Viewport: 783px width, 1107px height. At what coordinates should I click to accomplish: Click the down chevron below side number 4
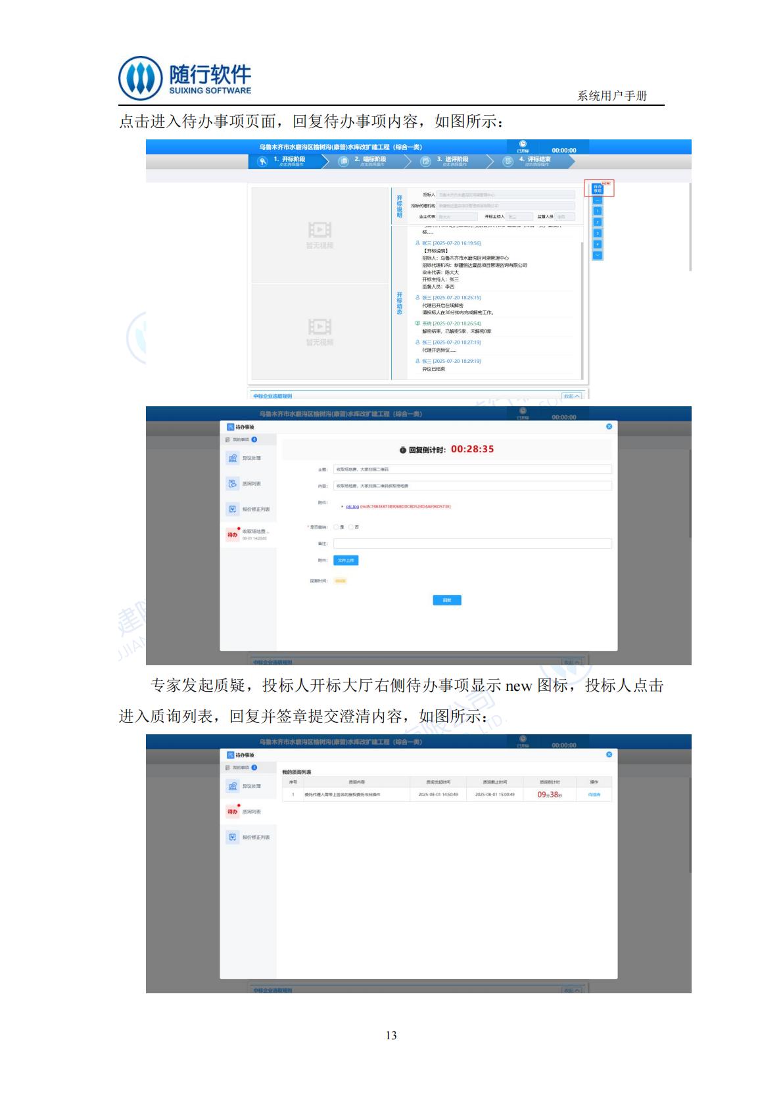coord(598,255)
